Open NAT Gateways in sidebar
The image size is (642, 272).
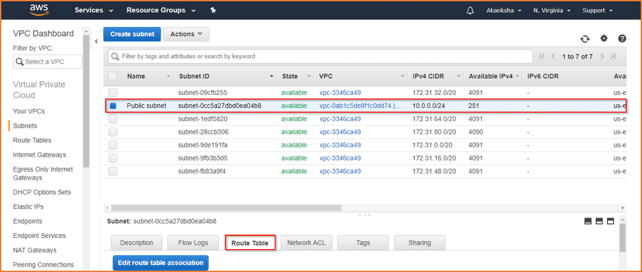point(35,250)
